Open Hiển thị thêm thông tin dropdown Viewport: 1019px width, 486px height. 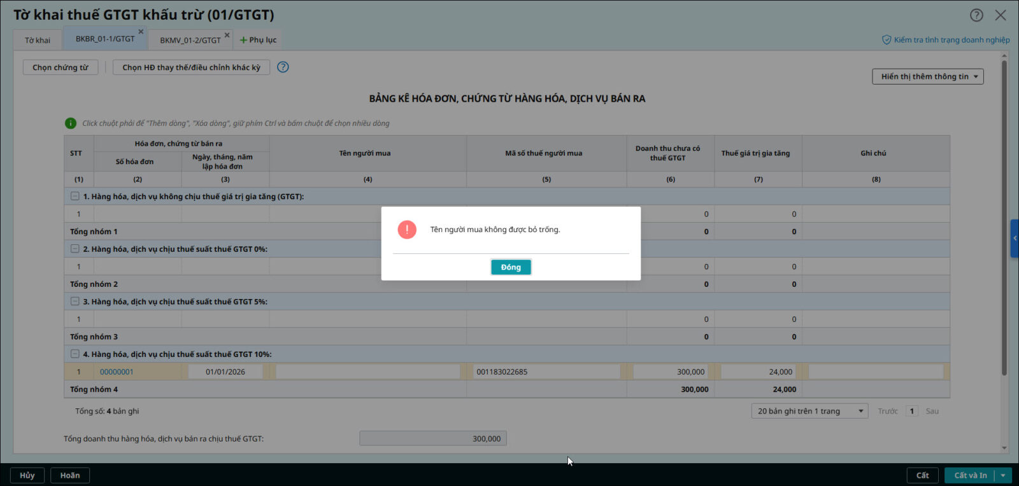click(927, 76)
